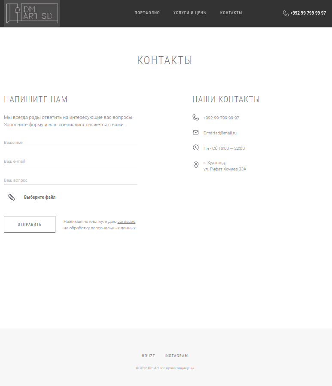
Task: Choose a file via Выберите файл
Action: [40, 198]
